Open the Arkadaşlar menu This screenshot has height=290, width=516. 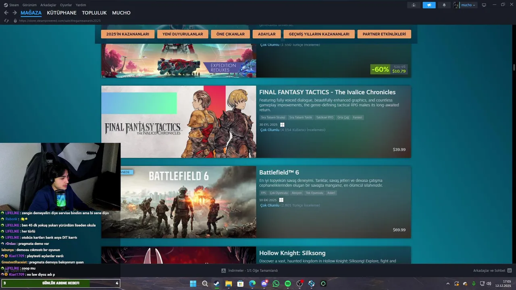click(48, 5)
